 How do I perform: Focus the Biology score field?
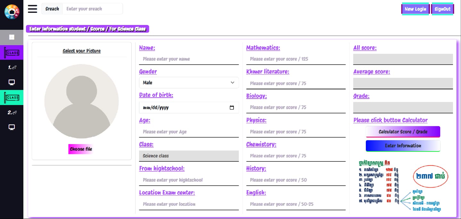[x=296, y=107]
